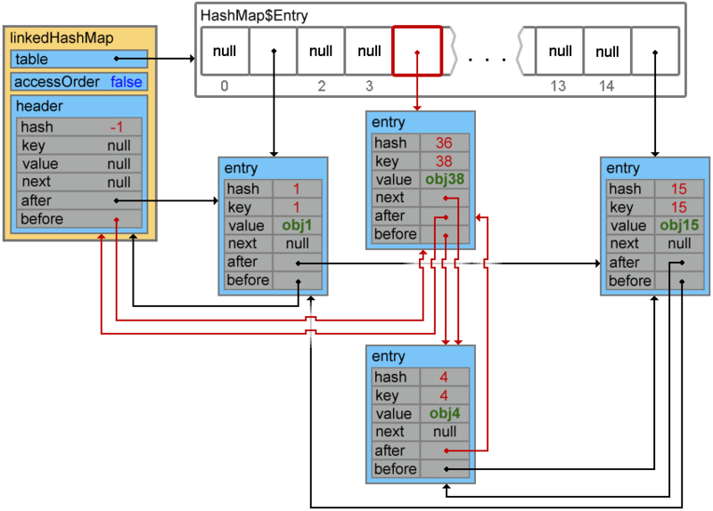
Task: Click the after label in obj1 entry
Action: pos(242,262)
